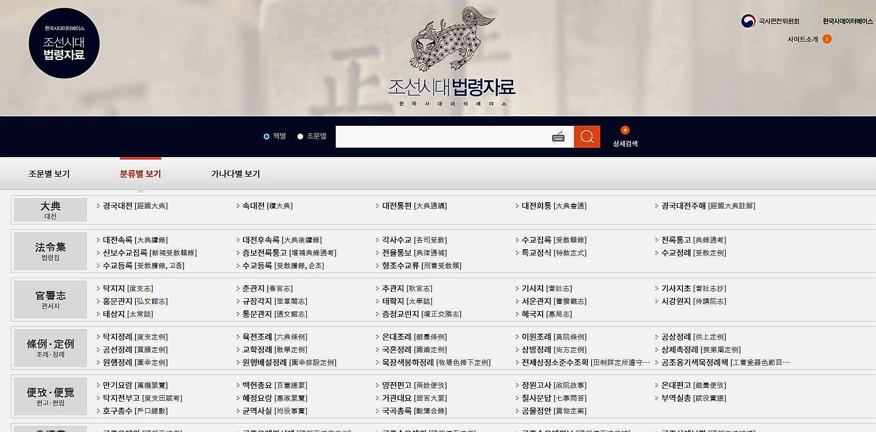Switch to the 조문별 보기 tab
The image size is (876, 432).
click(x=49, y=174)
